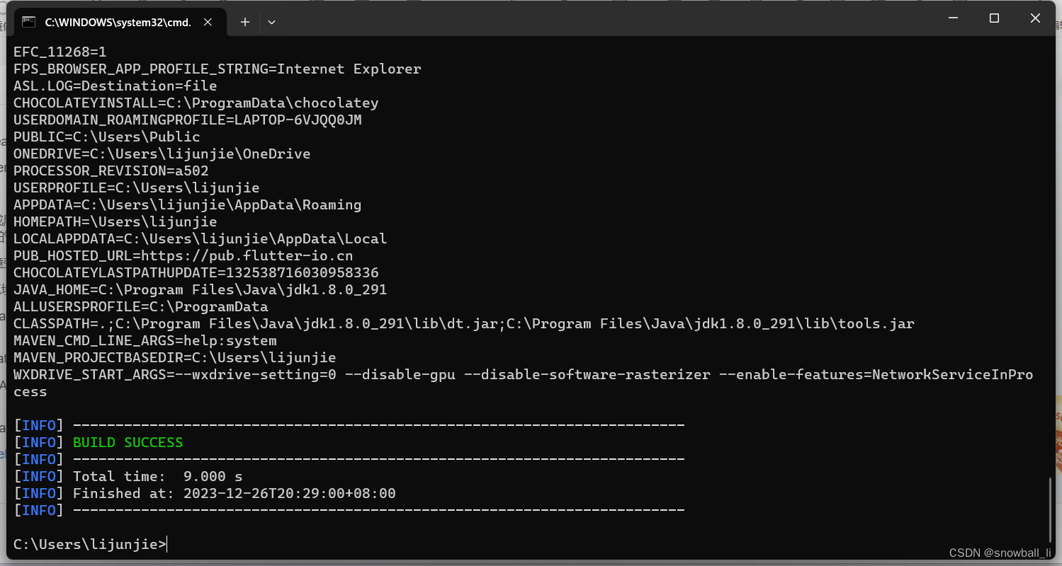This screenshot has width=1062, height=566.
Task: Click the X icon on the cmd tab
Action: point(208,22)
